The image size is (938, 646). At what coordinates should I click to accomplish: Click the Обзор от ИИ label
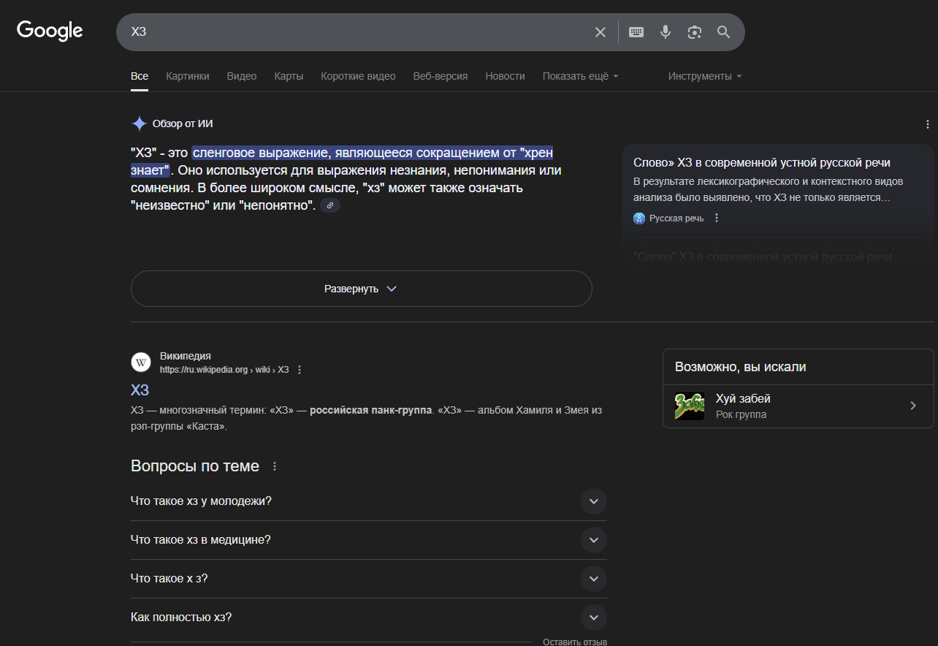click(x=183, y=123)
